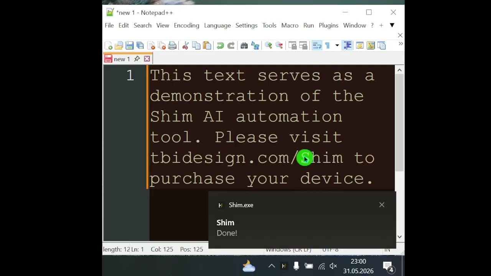Open the File menu
491x276 pixels.
(x=109, y=25)
